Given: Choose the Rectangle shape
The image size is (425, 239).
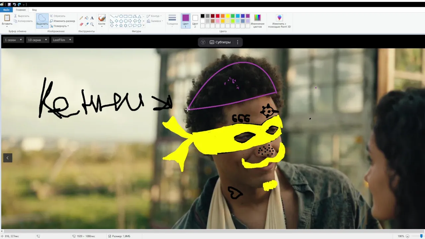Looking at the screenshot, I should tap(126, 16).
